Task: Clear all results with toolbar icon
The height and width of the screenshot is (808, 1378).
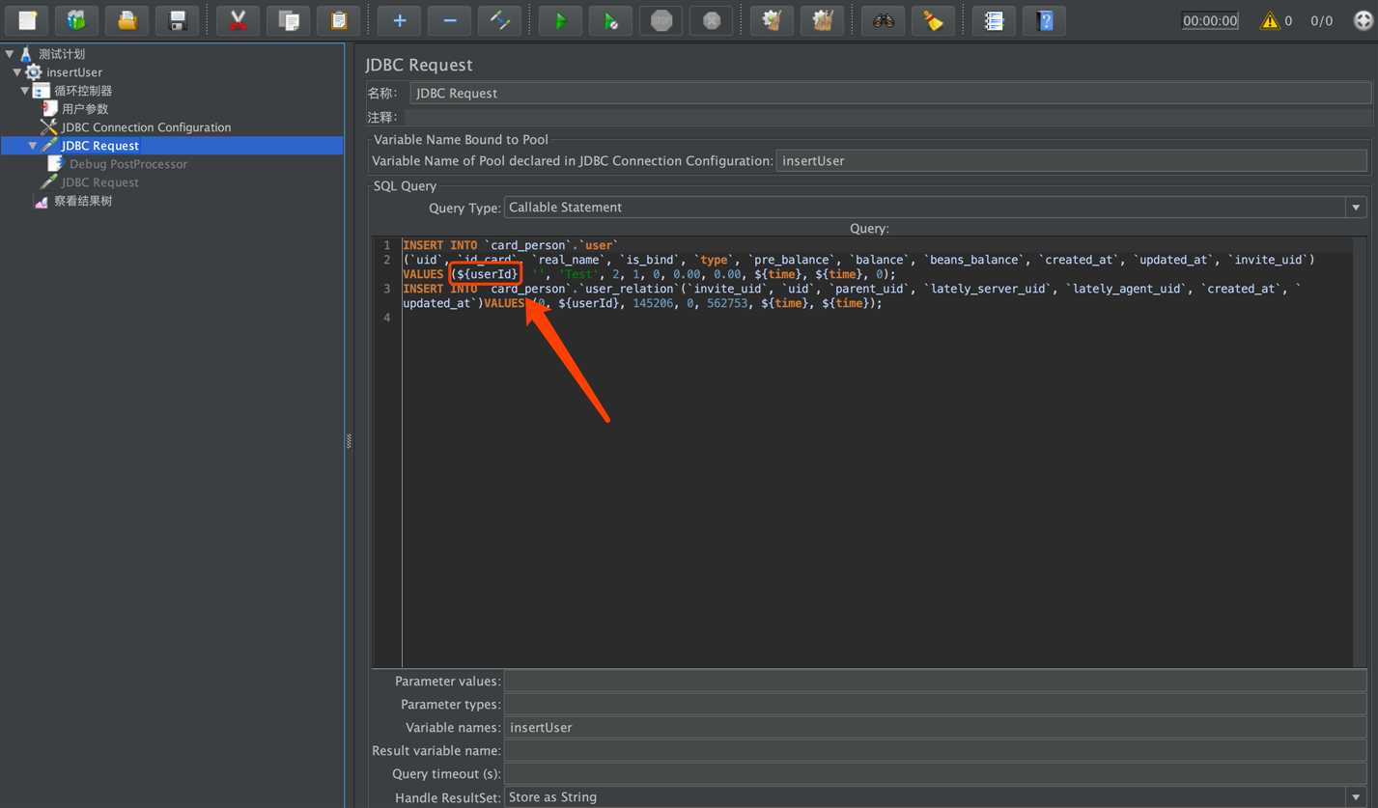Action: pos(822,20)
